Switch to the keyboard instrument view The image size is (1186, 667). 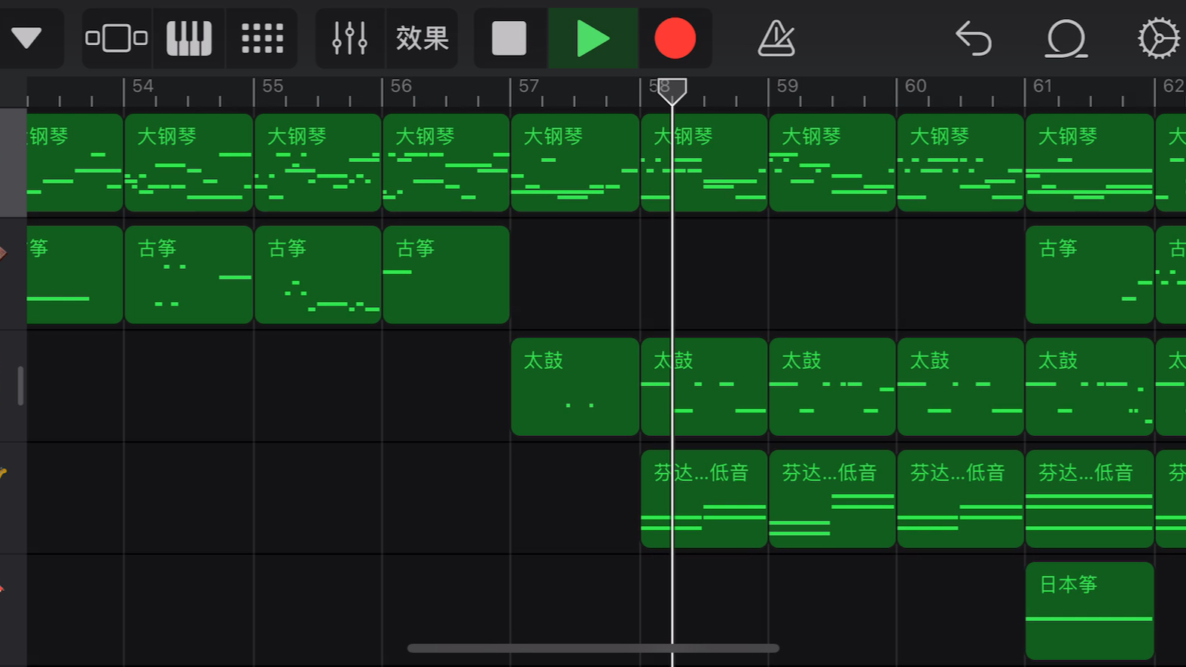pos(189,38)
